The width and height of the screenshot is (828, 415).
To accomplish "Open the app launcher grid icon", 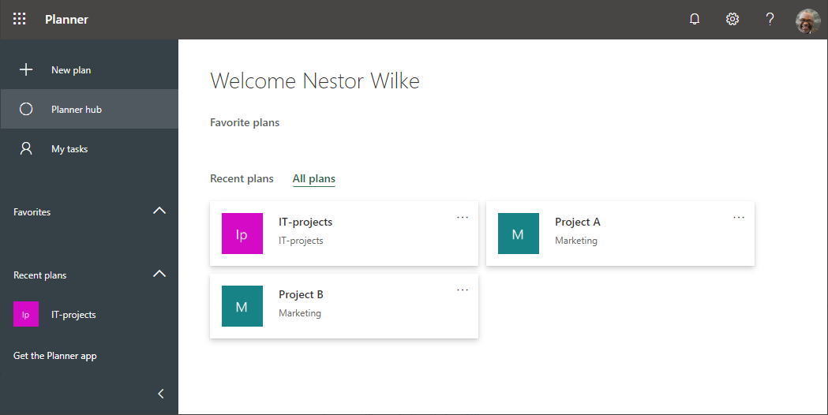I will (x=20, y=19).
